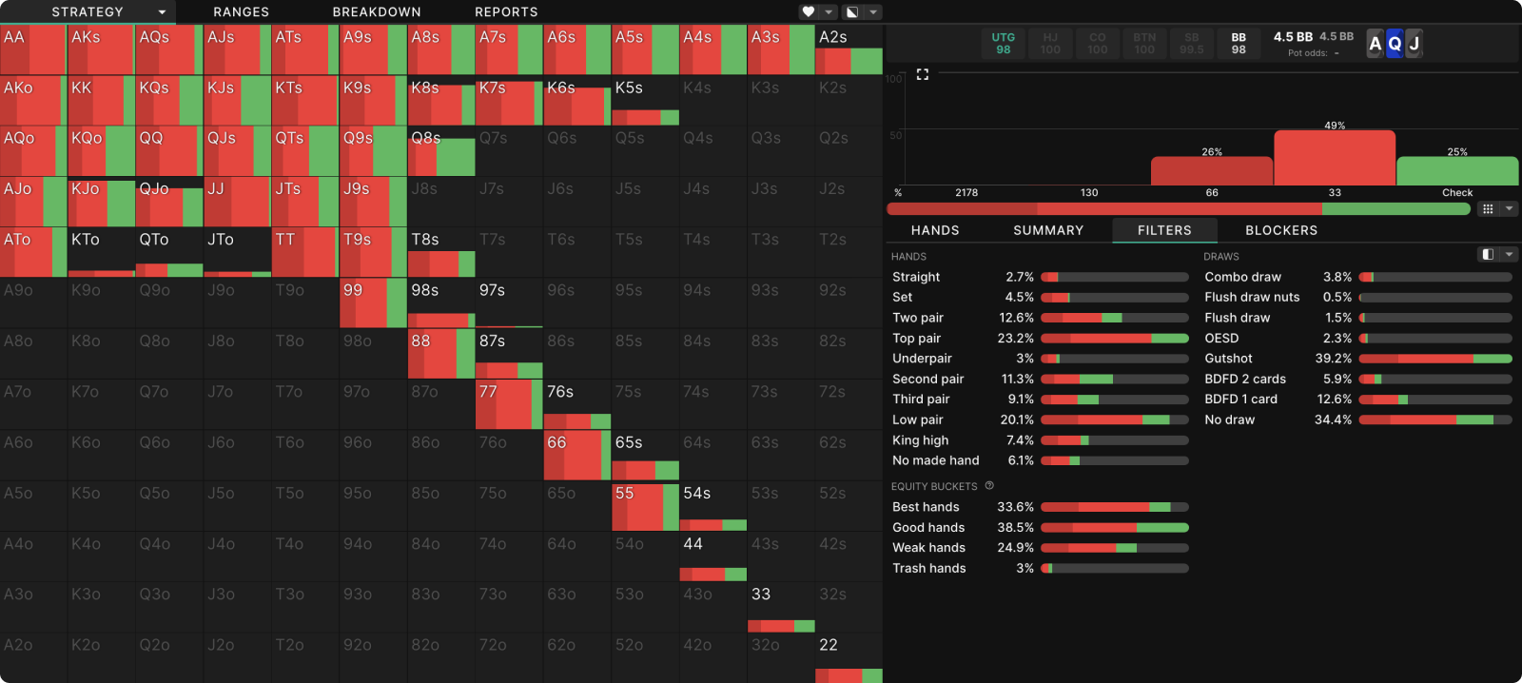The width and height of the screenshot is (1522, 683).
Task: Open dropdown beside grid view icon
Action: pyautogui.click(x=1509, y=209)
